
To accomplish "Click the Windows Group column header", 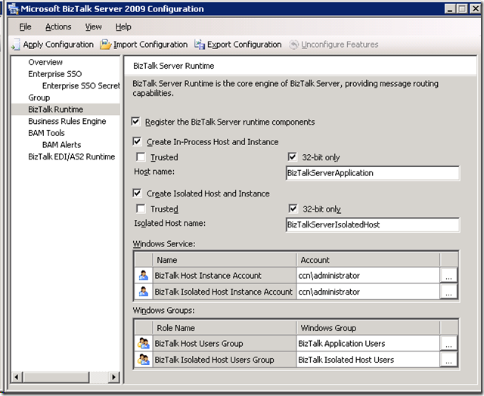I will click(368, 328).
